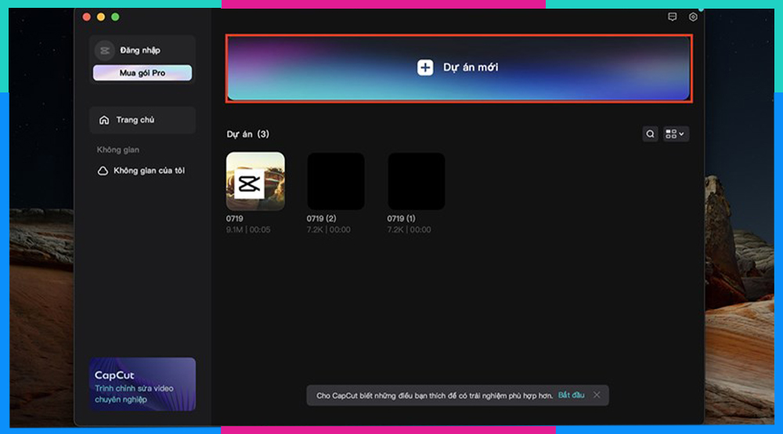Open the feedback message icon at top right
Viewport: 783px width, 434px height.
click(672, 17)
